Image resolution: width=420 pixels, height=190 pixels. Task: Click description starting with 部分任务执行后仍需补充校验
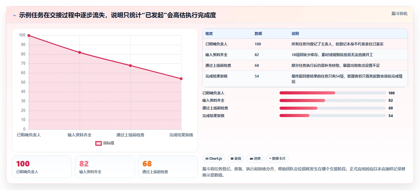click(336, 66)
